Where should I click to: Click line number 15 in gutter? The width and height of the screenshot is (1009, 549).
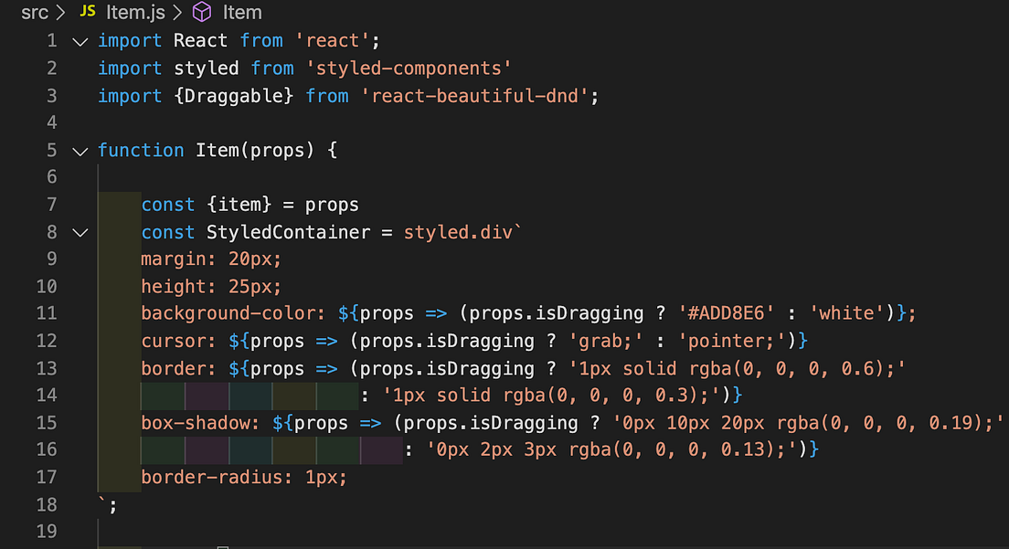(x=47, y=423)
